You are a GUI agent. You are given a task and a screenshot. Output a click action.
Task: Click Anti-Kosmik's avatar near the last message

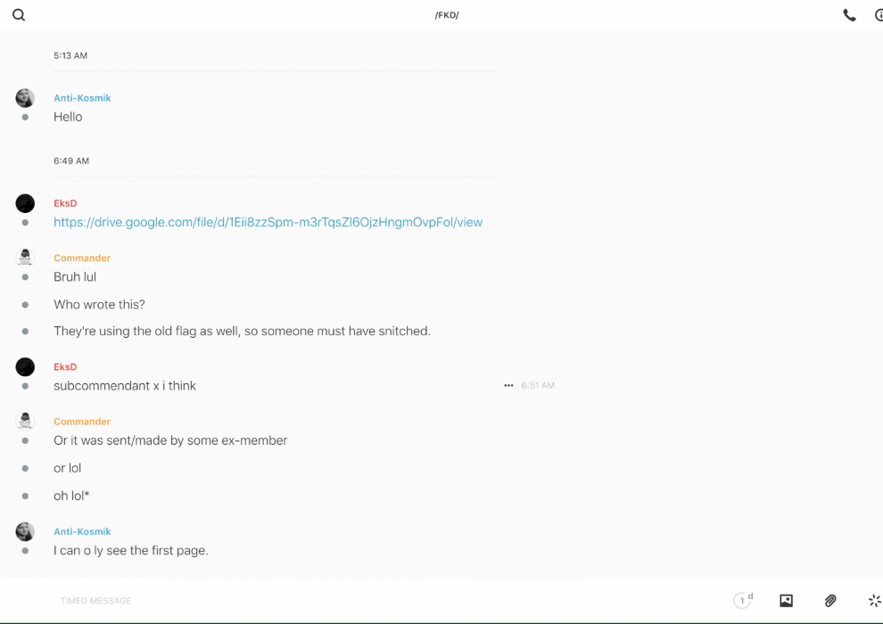pos(25,531)
